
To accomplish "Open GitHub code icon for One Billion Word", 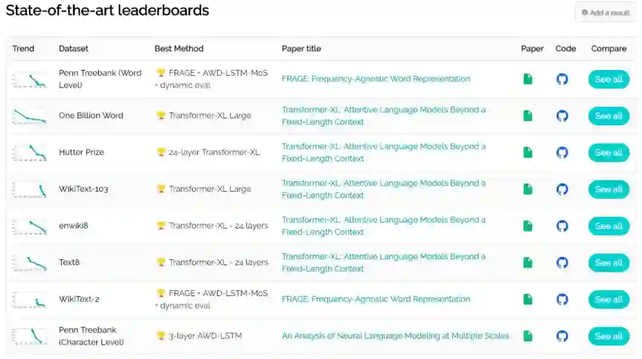I will click(562, 116).
